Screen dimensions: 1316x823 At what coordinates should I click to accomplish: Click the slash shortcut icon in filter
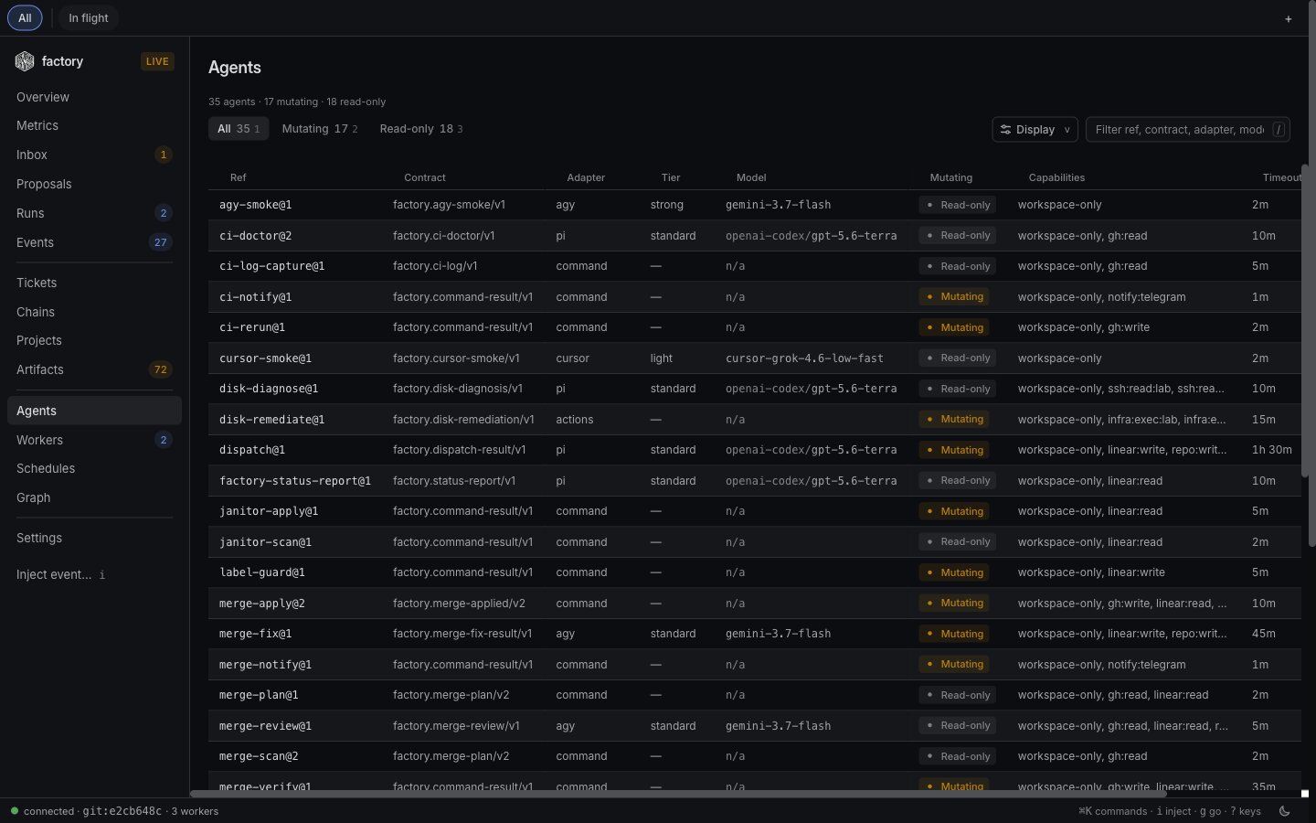pos(1279,129)
